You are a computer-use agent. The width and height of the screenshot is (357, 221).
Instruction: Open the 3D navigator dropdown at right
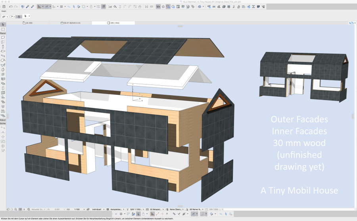point(352,23)
